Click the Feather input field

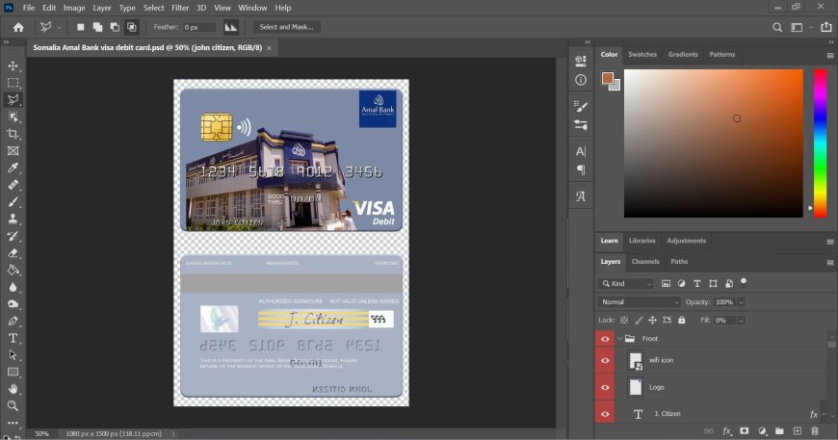199,27
